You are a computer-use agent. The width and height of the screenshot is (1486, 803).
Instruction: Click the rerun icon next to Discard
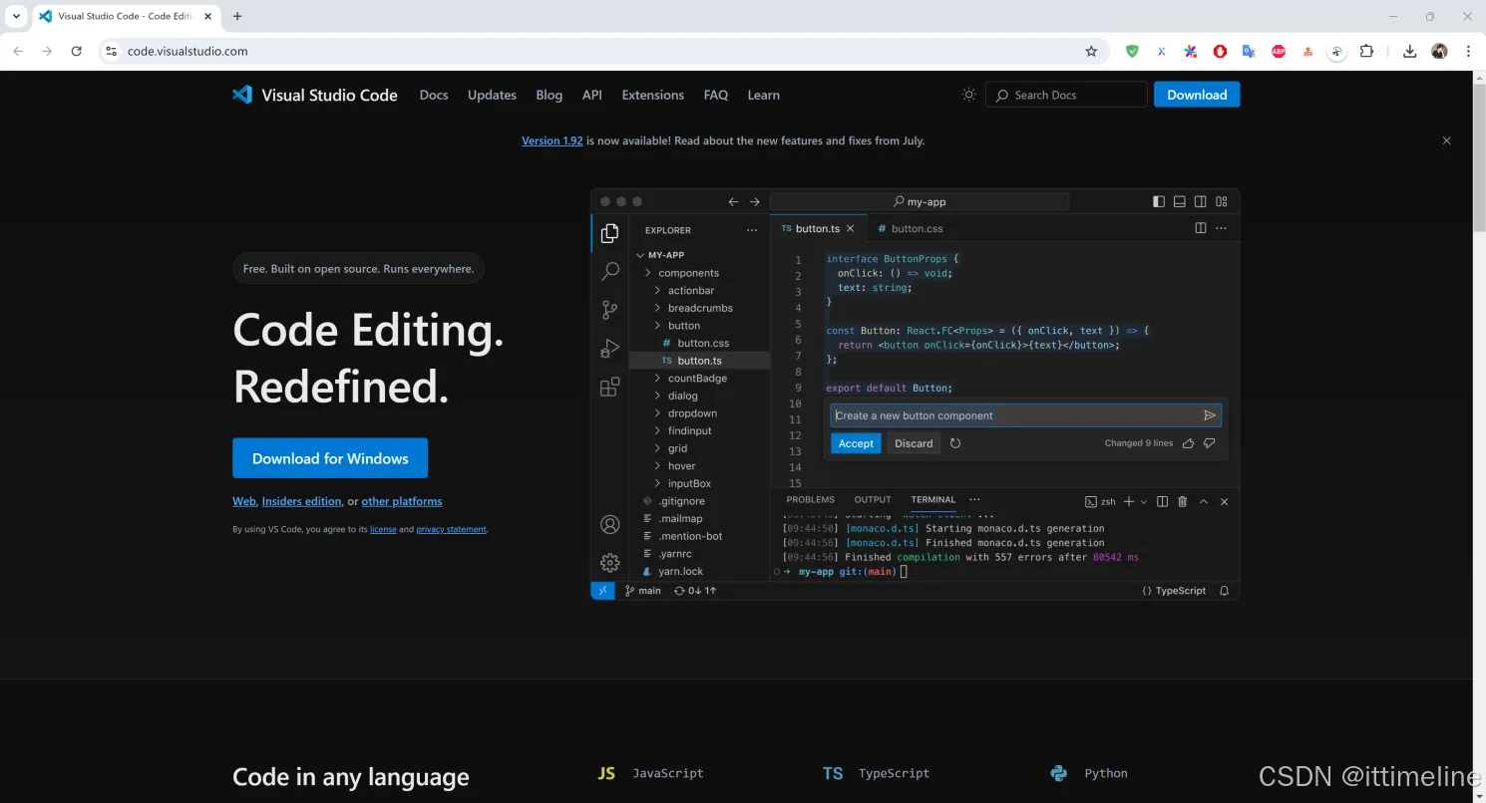955,443
